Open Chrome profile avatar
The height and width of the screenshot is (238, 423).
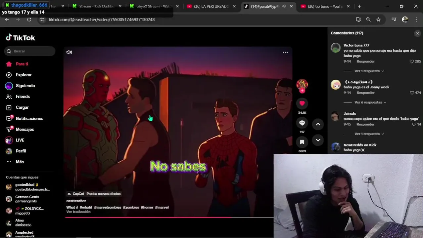click(x=405, y=20)
